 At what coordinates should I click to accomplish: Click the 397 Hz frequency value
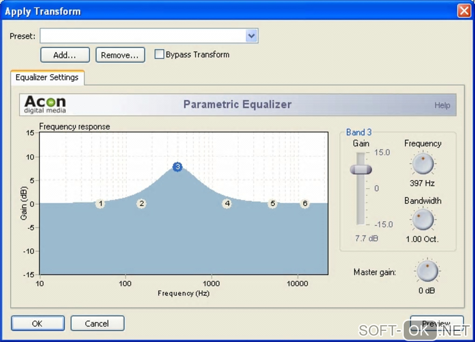point(422,183)
